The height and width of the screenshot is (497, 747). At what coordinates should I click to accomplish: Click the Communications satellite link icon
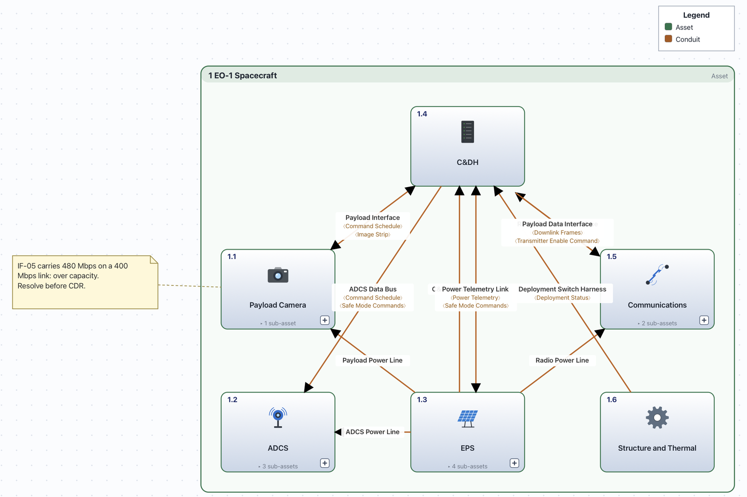657,275
